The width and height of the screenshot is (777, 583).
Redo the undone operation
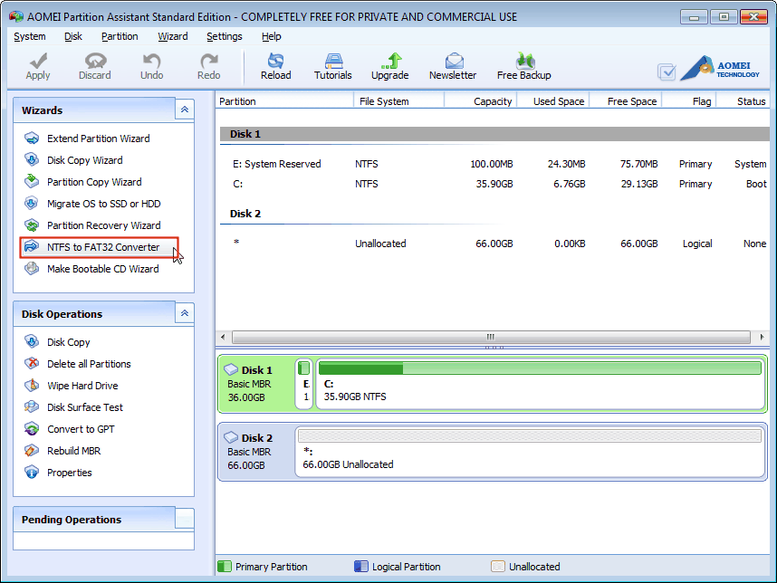click(x=208, y=65)
